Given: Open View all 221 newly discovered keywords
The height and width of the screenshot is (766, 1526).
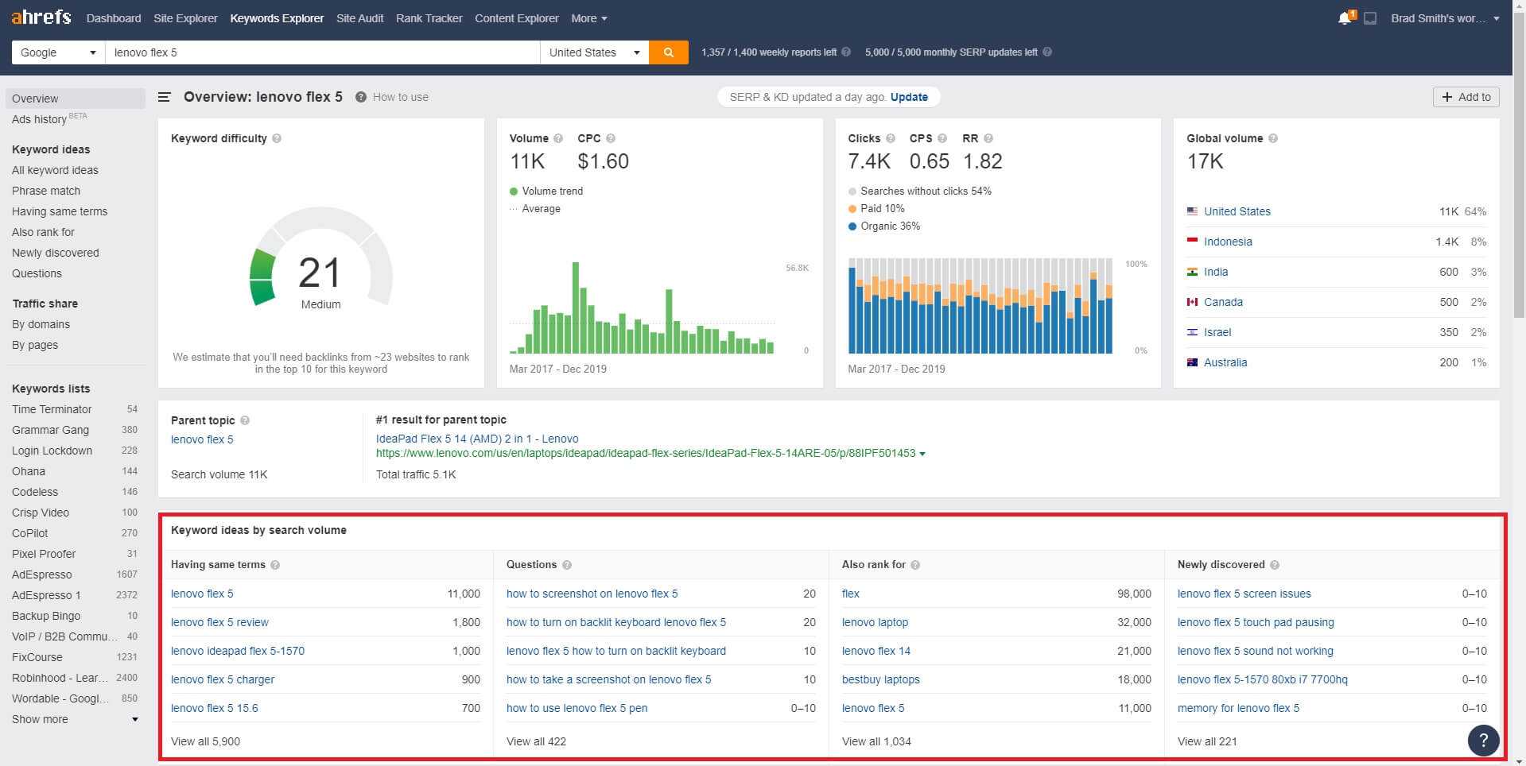Looking at the screenshot, I should coord(1206,741).
